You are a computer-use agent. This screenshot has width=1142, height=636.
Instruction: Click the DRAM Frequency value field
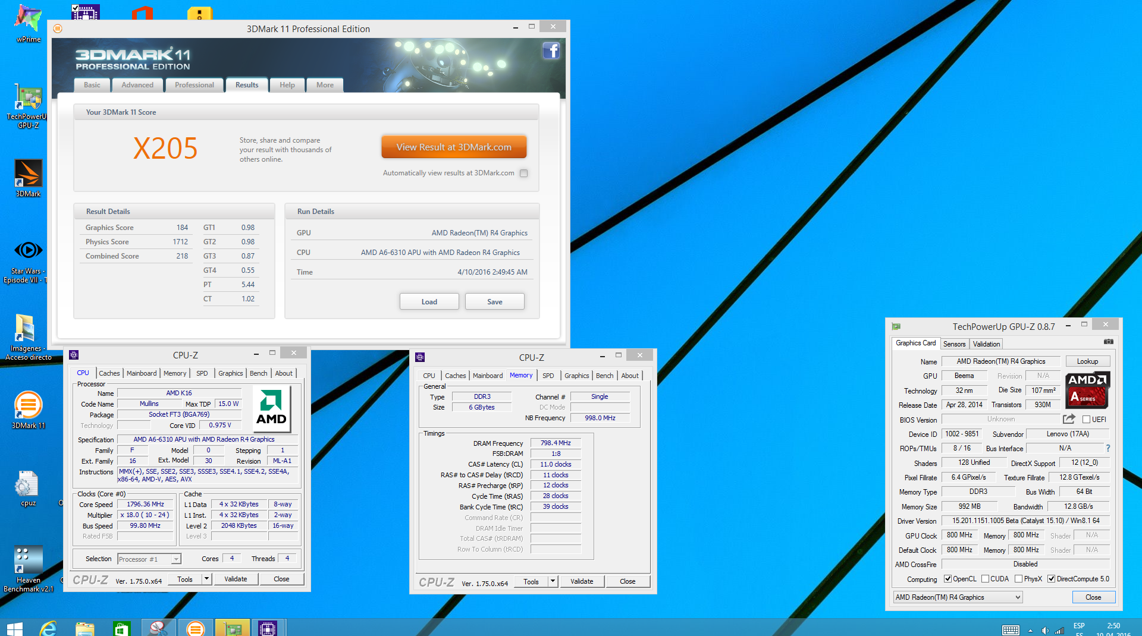(x=556, y=443)
